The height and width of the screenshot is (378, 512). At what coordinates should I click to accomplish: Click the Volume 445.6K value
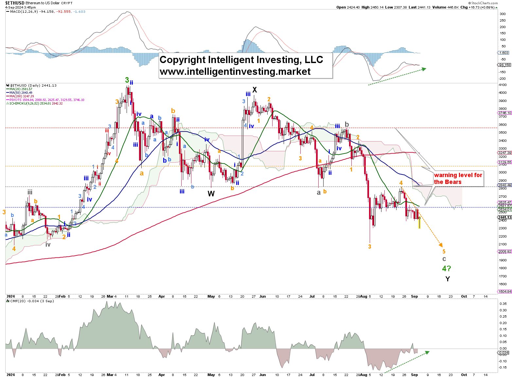coord(445,7)
